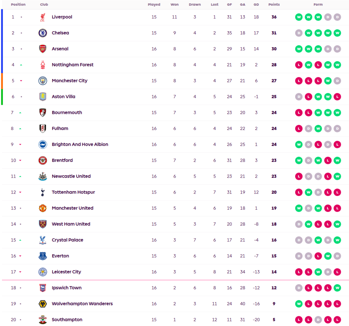Click the Everton club badge

[42, 256]
